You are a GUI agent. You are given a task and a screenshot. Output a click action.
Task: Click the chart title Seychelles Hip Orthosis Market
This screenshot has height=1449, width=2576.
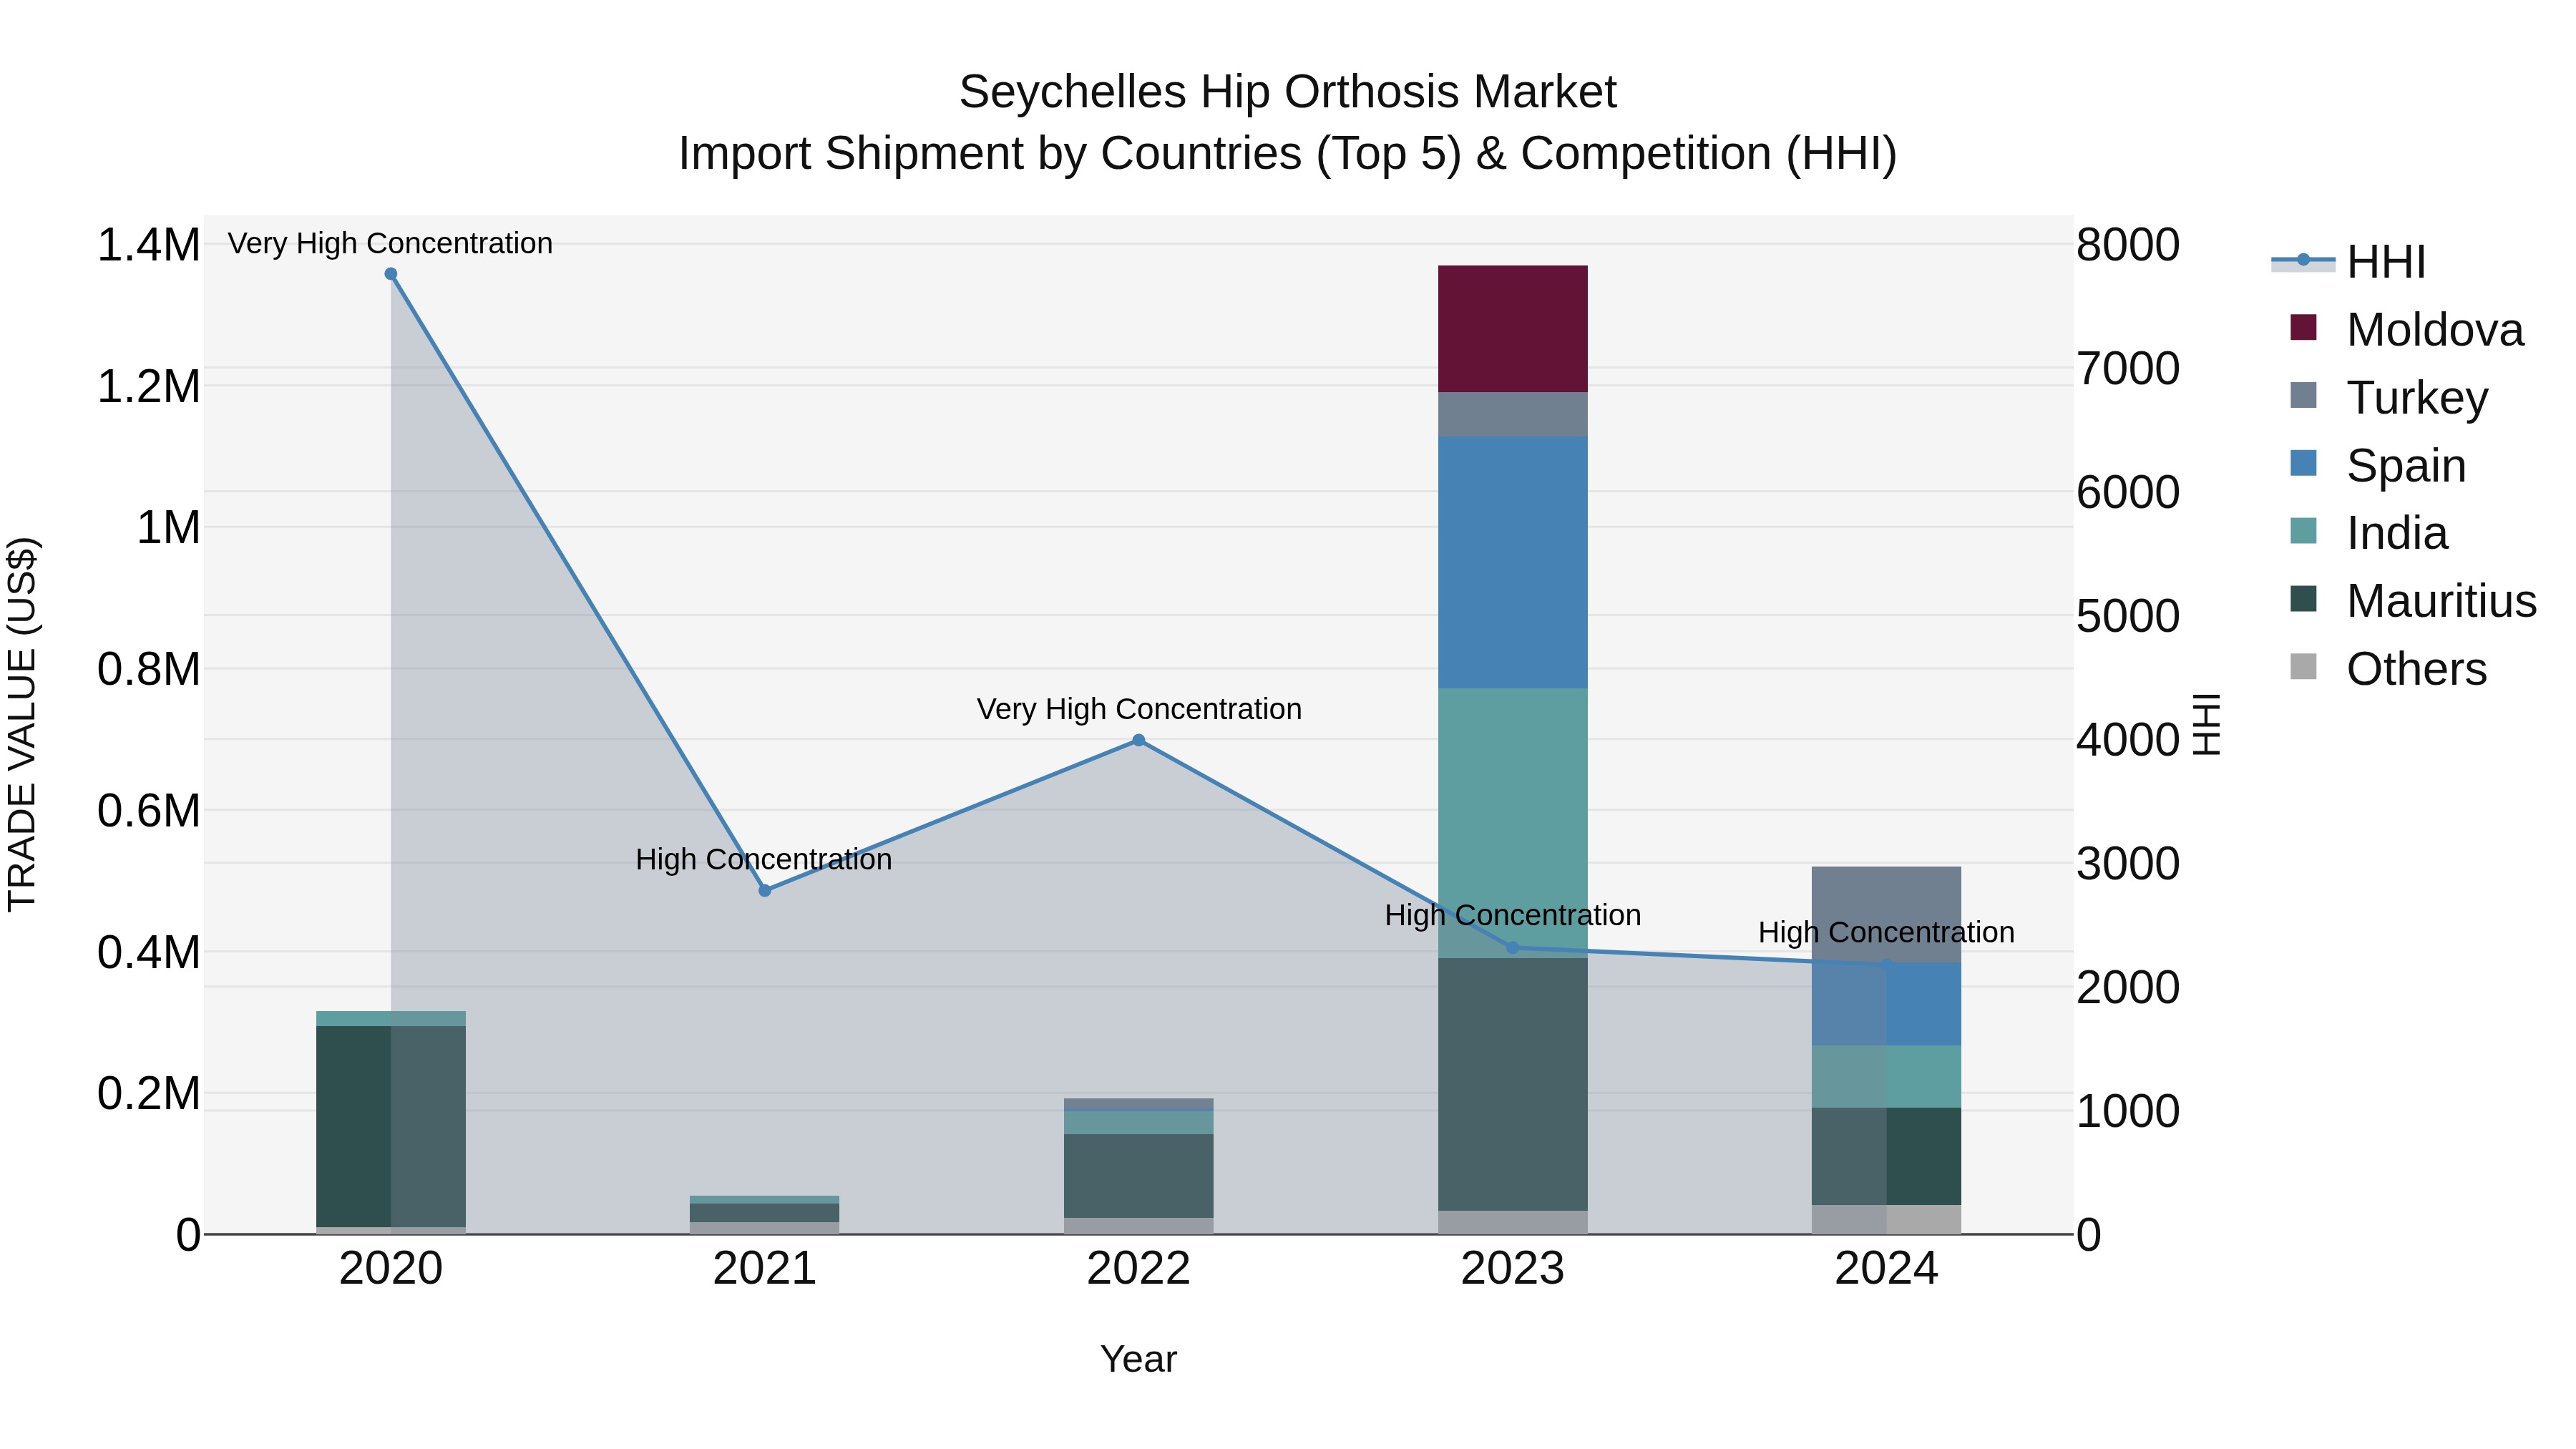point(1288,92)
